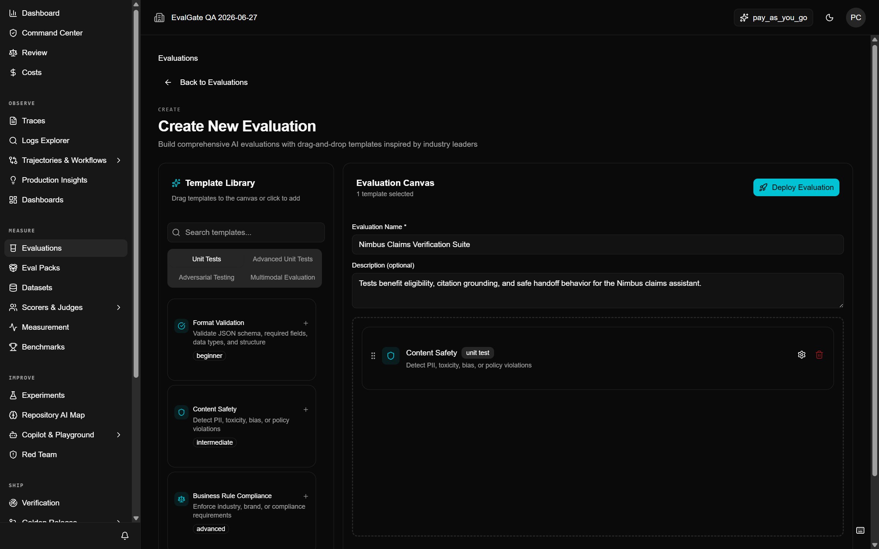The width and height of the screenshot is (879, 549).
Task: Add Format Validation template with plus
Action: 306,323
